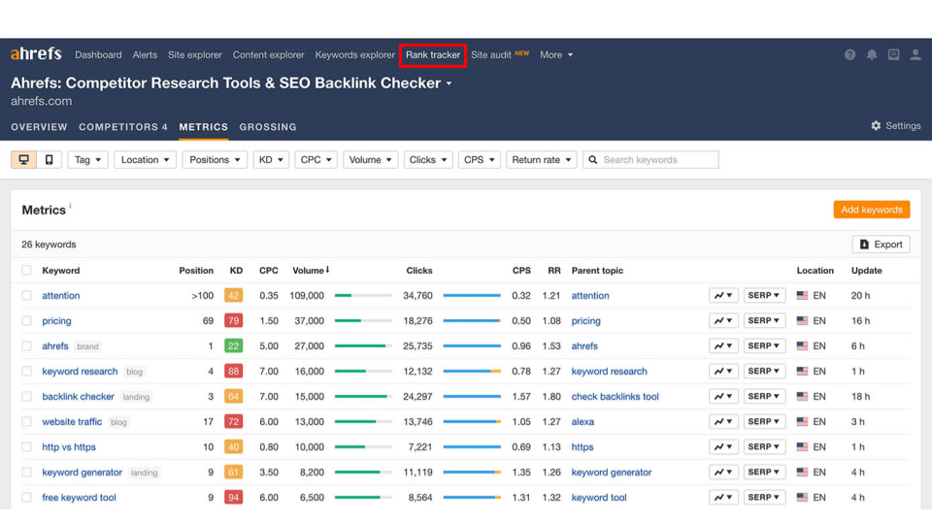
Task: Expand the Clicks filter dropdown
Action: point(428,160)
